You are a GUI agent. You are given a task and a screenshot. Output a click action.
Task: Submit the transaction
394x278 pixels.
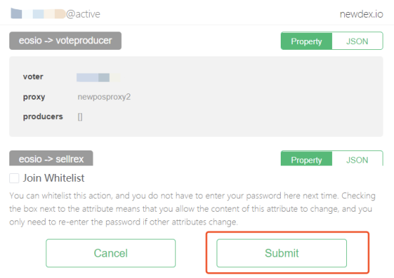click(281, 253)
